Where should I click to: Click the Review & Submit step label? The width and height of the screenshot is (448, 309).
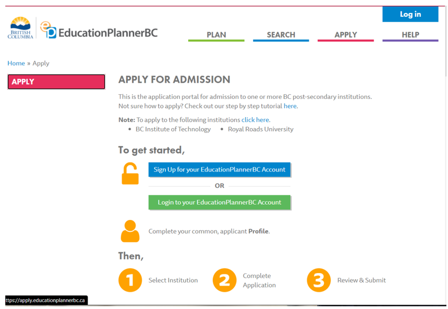tap(361, 280)
